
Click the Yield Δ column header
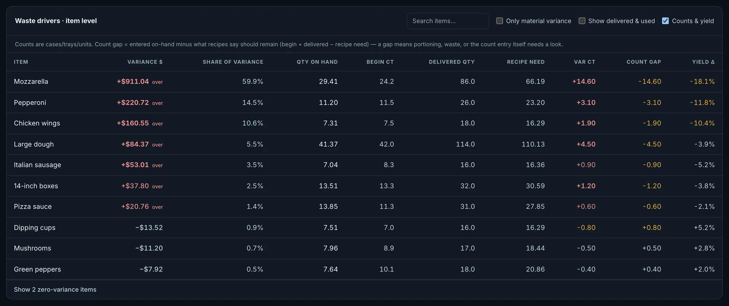tap(703, 62)
